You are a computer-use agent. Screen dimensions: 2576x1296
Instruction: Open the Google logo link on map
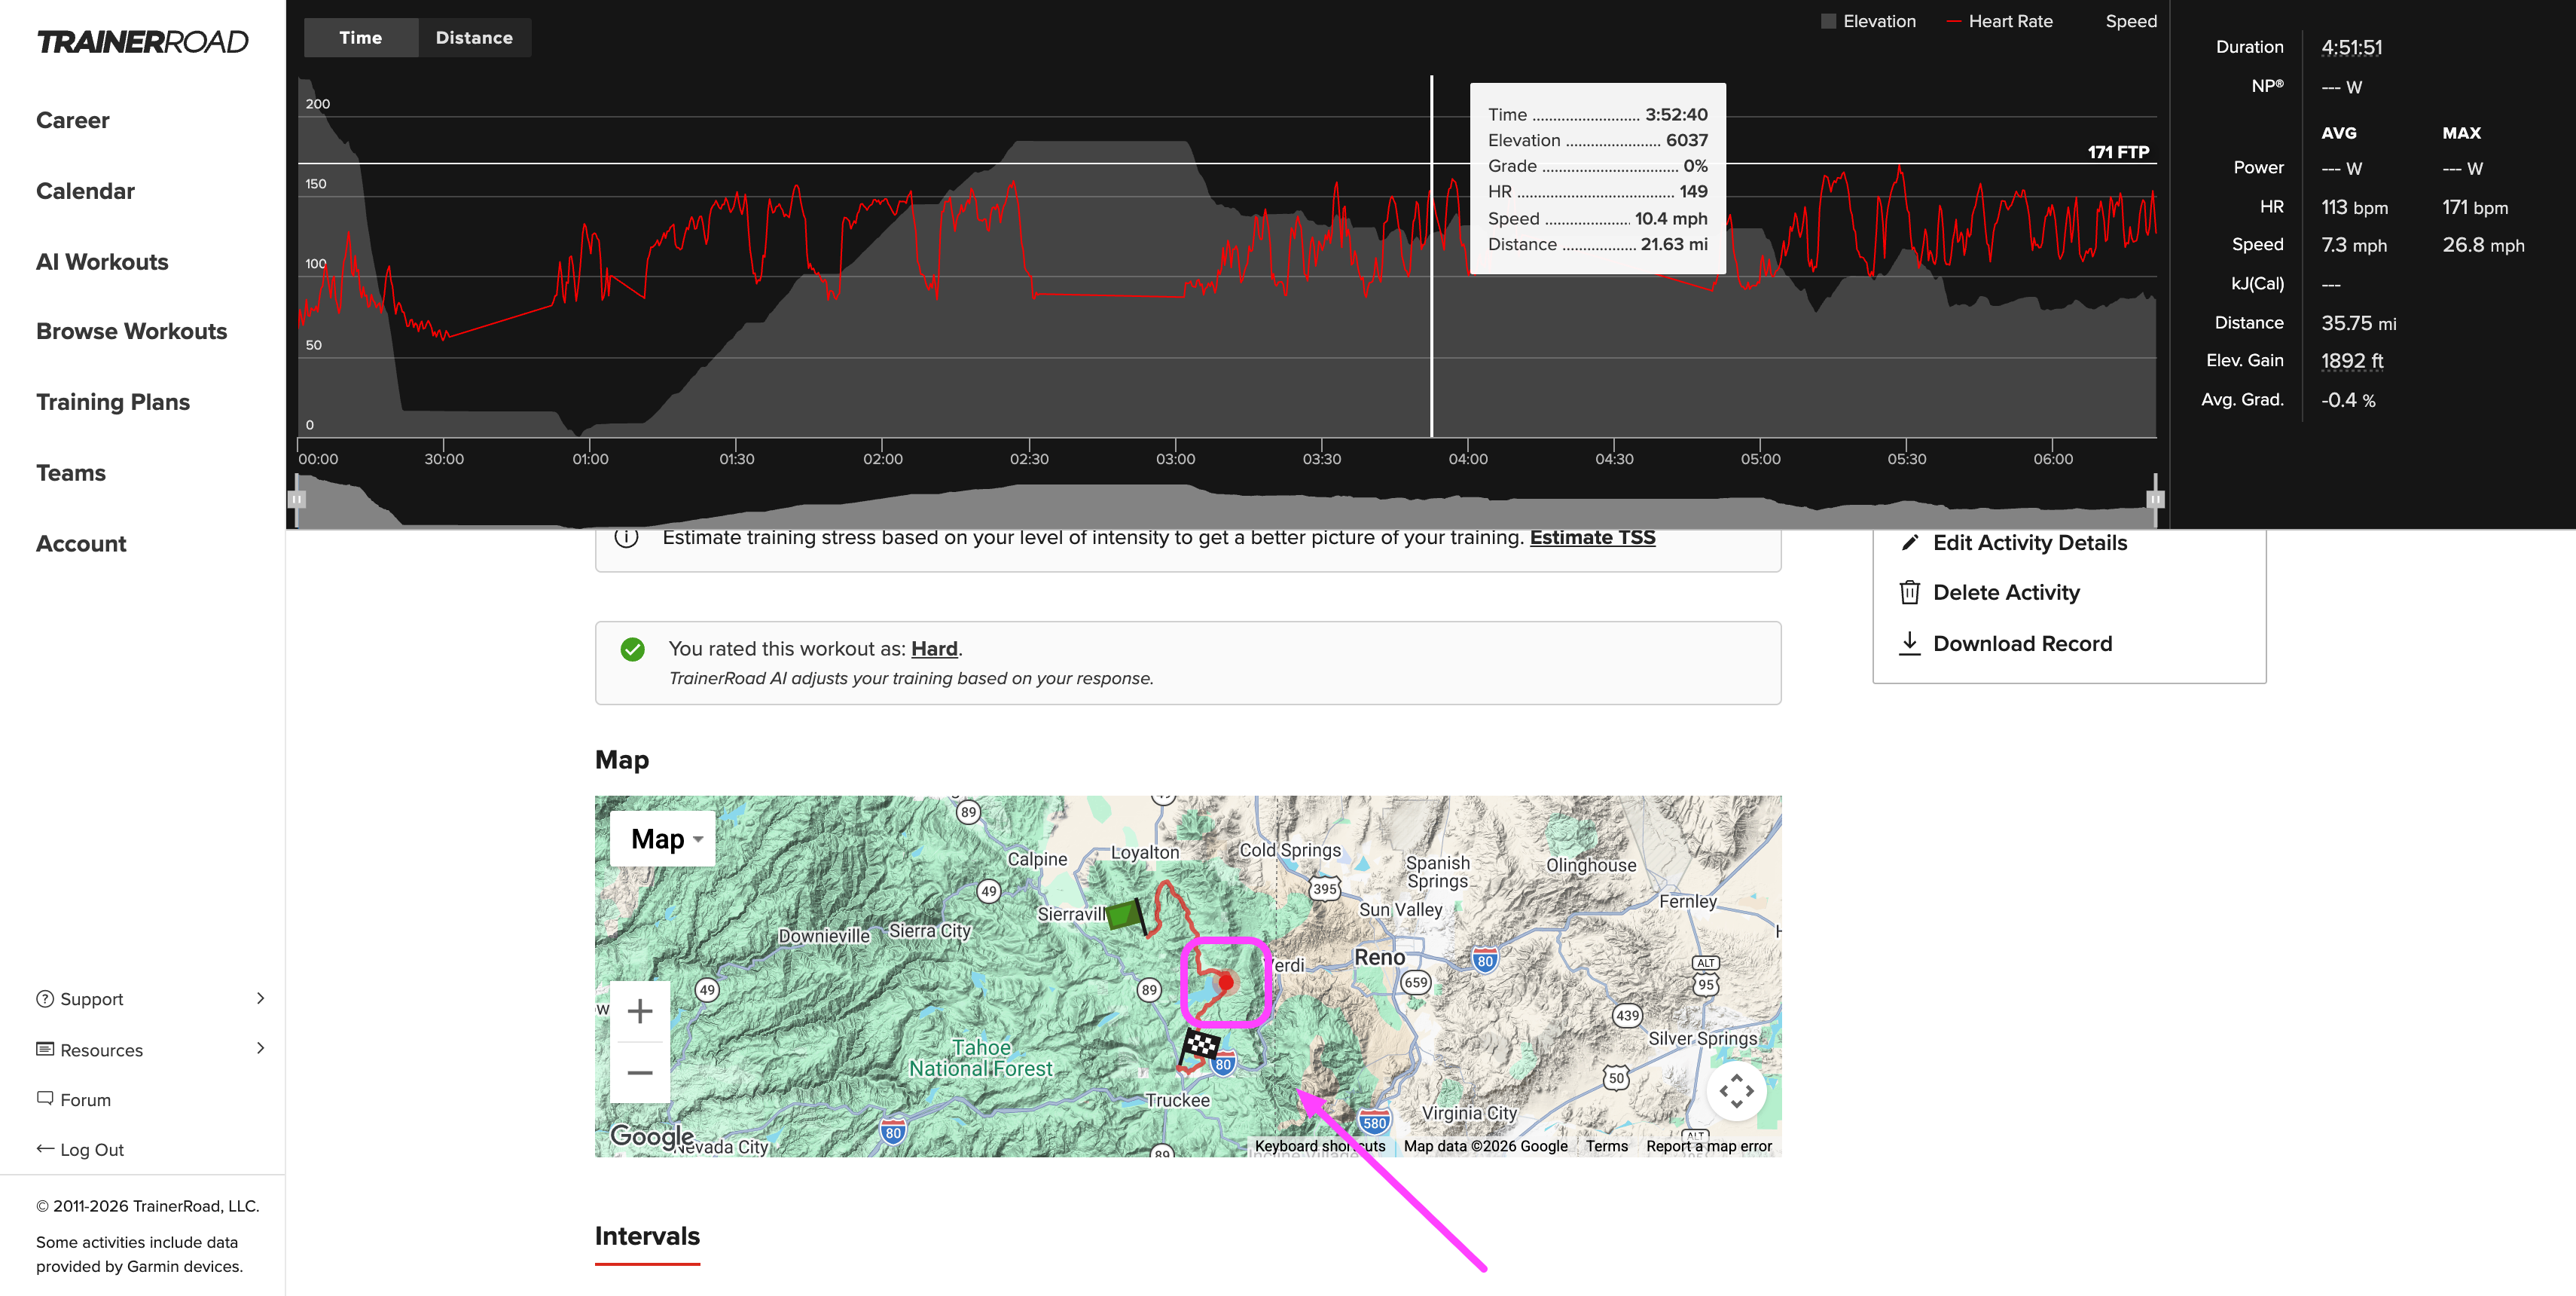[652, 1136]
